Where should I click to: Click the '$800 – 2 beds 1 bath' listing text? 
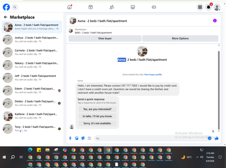[93, 33]
